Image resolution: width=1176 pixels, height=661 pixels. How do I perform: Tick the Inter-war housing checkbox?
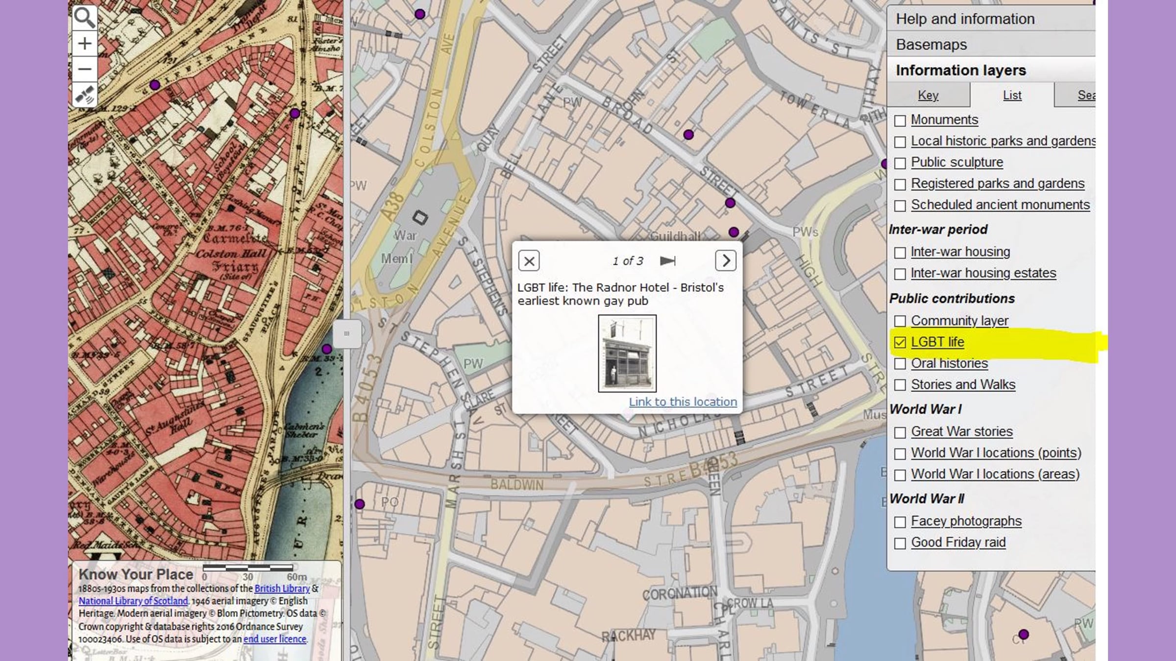(900, 253)
